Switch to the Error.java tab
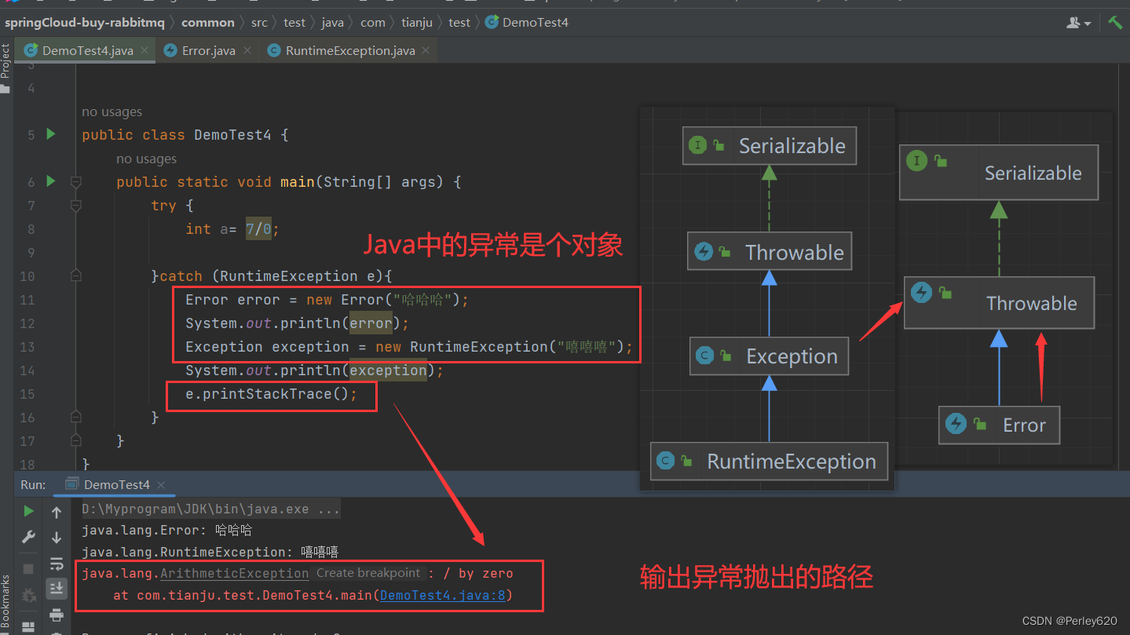The height and width of the screenshot is (635, 1130). click(208, 50)
